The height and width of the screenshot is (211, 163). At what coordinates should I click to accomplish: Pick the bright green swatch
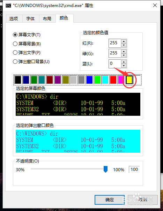click(97, 80)
